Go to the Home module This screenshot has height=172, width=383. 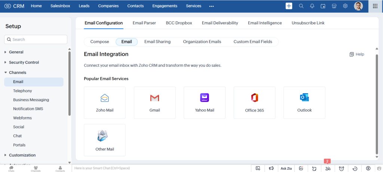36,6
